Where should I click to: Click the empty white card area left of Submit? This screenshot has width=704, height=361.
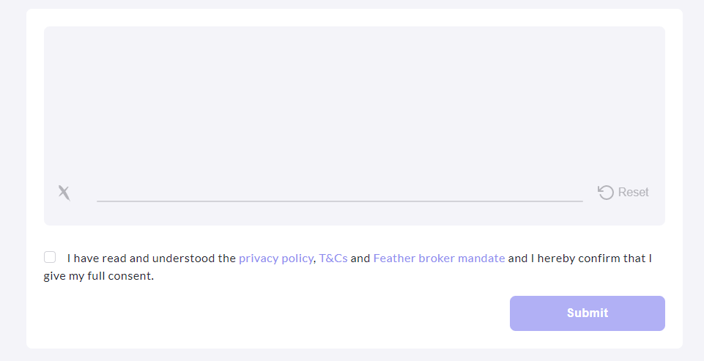pyautogui.click(x=270, y=313)
